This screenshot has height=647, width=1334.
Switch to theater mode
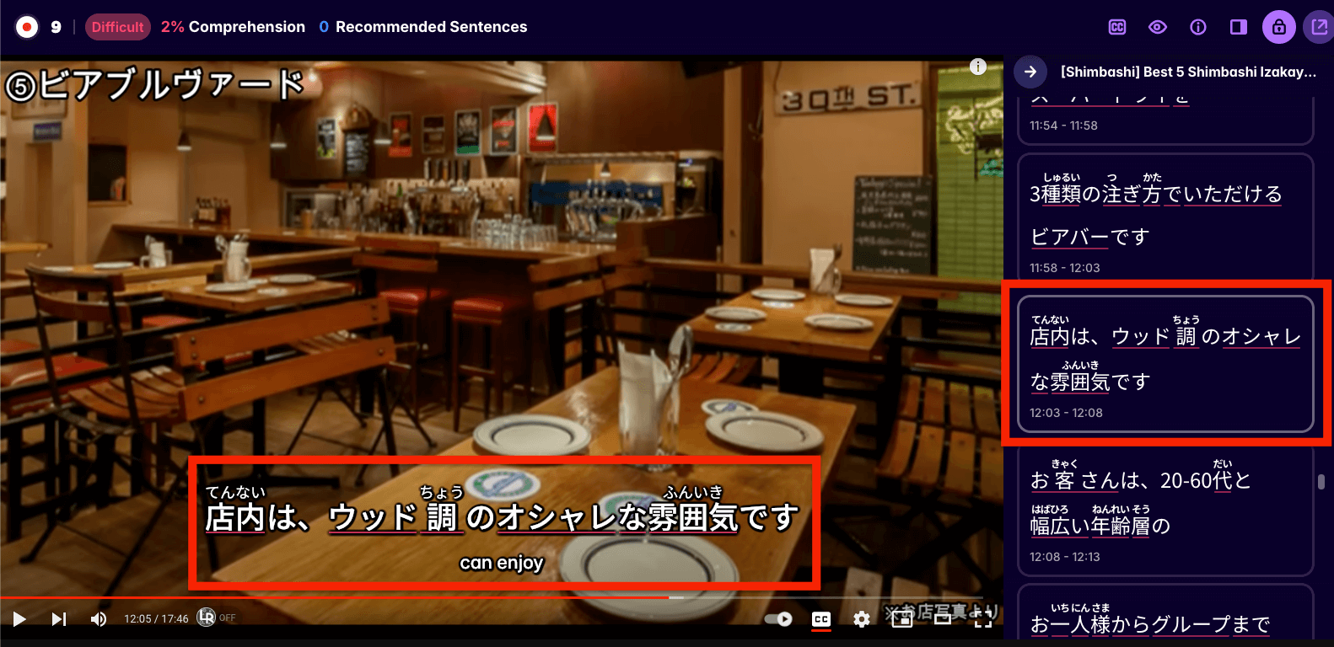[943, 619]
